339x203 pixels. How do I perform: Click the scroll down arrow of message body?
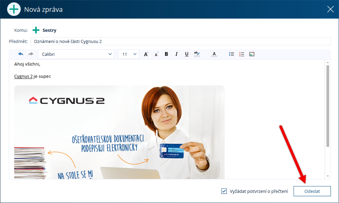[328, 176]
